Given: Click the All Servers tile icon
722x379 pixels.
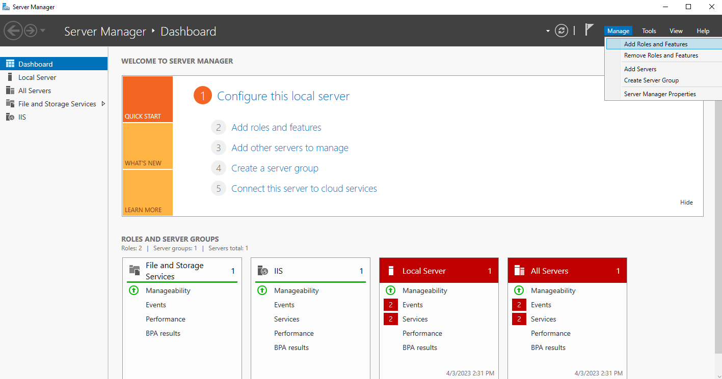Looking at the screenshot, I should tap(520, 270).
